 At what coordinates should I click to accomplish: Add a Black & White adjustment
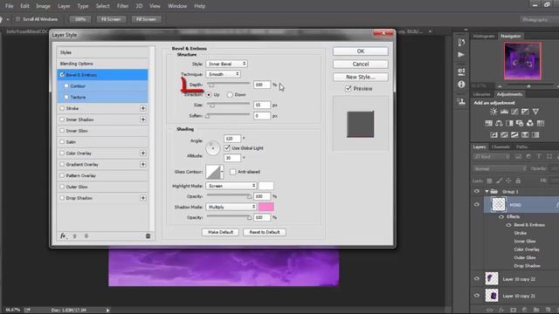click(x=509, y=123)
